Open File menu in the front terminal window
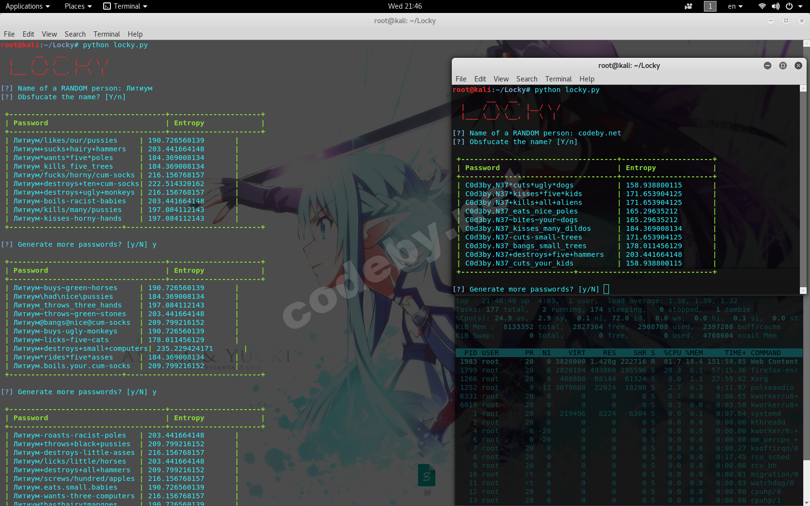This screenshot has height=506, width=810. [461, 79]
